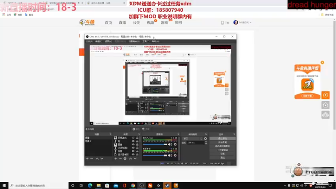The width and height of the screenshot is (336, 189).
Task: Open Microsoft Edge from the taskbar
Action: pos(90,185)
